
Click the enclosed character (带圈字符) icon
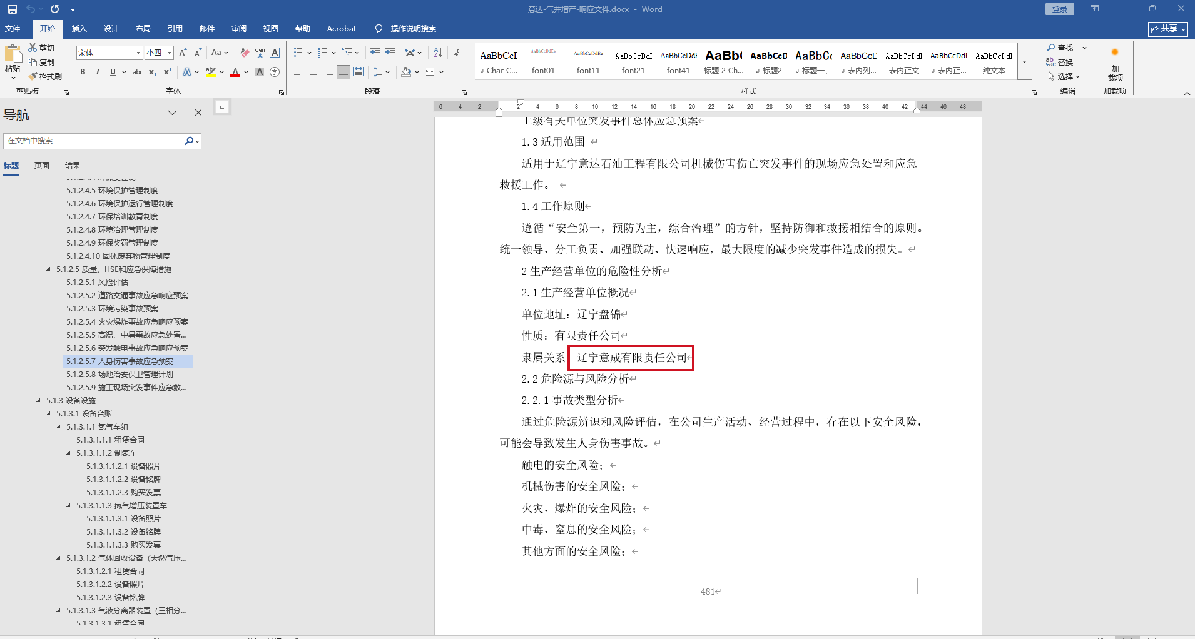coord(275,72)
